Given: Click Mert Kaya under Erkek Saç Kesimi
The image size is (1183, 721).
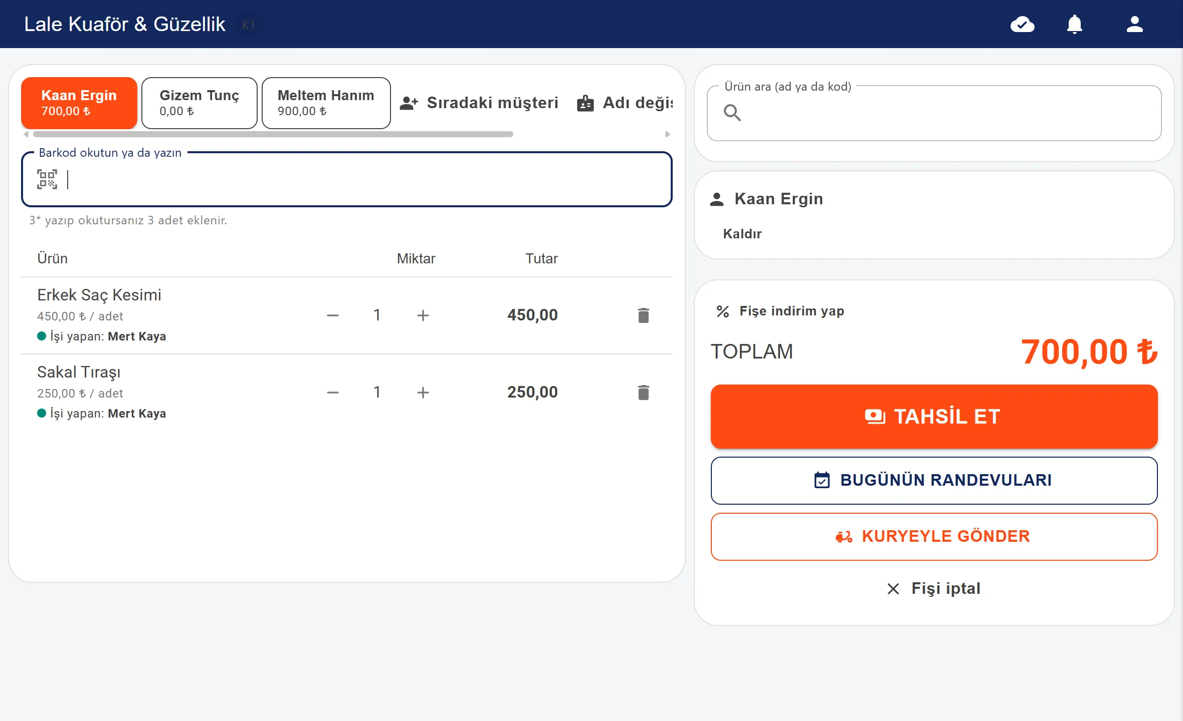Looking at the screenshot, I should (137, 336).
